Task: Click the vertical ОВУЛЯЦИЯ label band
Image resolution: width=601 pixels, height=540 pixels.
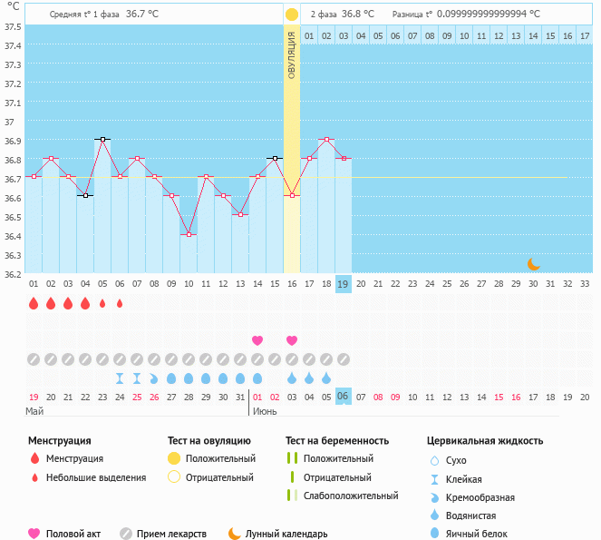Action: (x=292, y=54)
